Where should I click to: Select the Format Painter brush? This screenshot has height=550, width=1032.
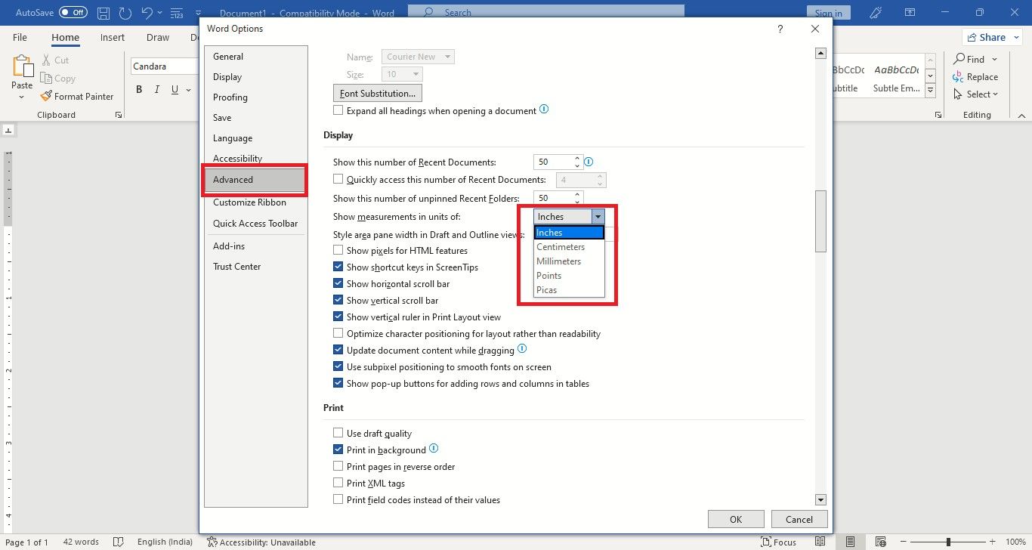pos(46,97)
